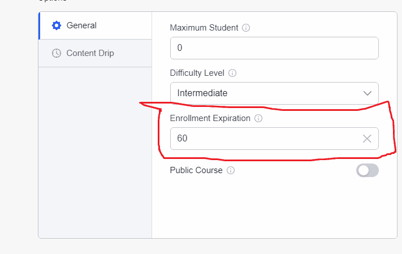Click the Difficulty Level info icon
The height and width of the screenshot is (254, 402).
pyautogui.click(x=232, y=73)
